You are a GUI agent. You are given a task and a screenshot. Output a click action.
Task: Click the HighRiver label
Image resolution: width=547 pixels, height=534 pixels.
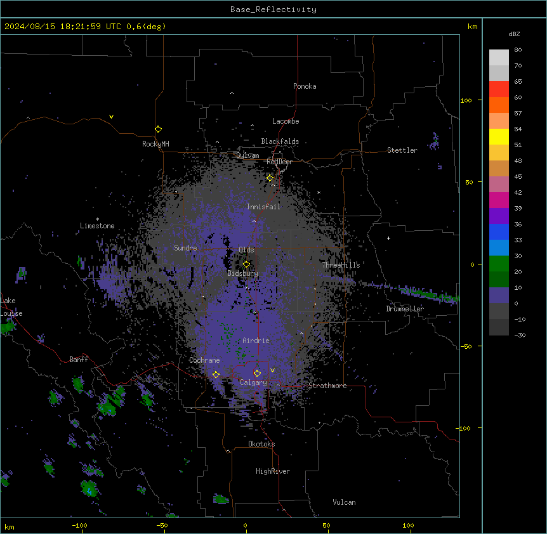pos(273,471)
